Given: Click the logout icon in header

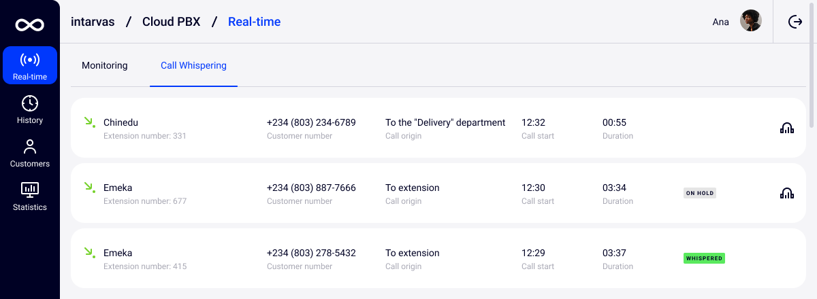Looking at the screenshot, I should (x=795, y=22).
